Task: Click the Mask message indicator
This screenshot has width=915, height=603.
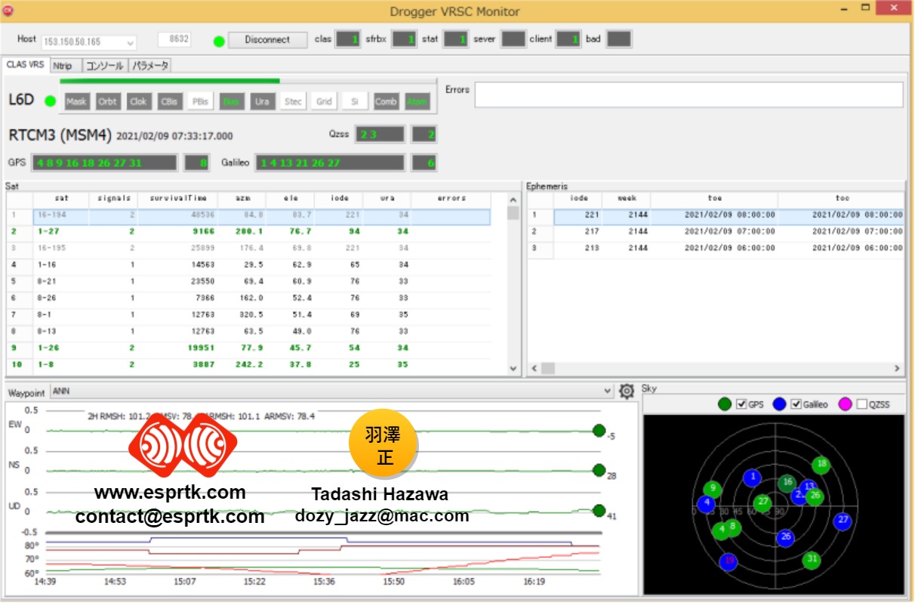Action: point(76,101)
